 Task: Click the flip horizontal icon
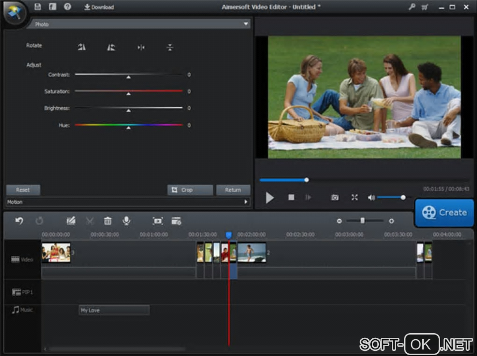(x=141, y=47)
